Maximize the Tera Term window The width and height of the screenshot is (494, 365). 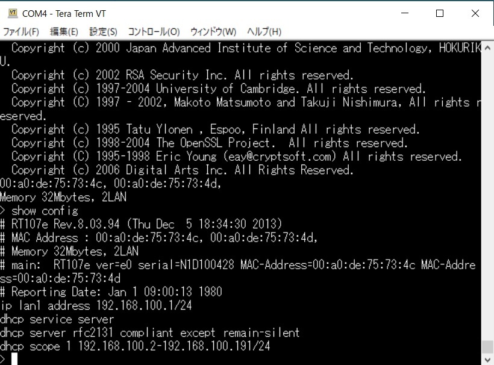pyautogui.click(x=440, y=13)
